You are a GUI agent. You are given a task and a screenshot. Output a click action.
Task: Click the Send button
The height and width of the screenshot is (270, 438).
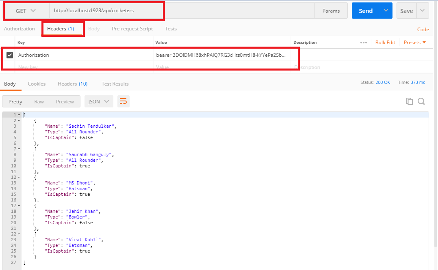(x=366, y=11)
